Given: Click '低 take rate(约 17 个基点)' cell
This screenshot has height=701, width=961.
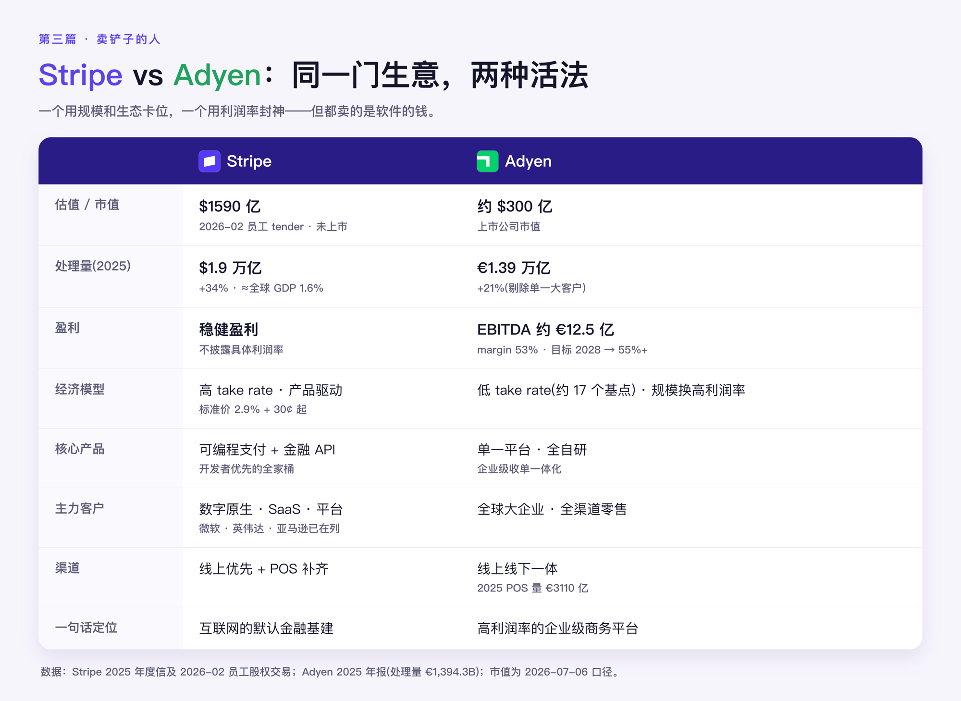Looking at the screenshot, I should (611, 390).
